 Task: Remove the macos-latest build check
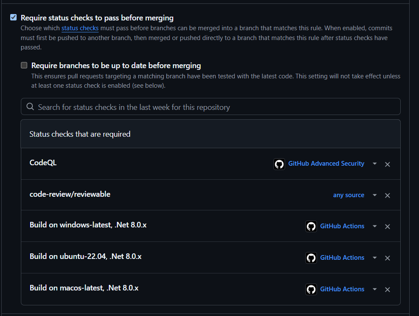[387, 290]
